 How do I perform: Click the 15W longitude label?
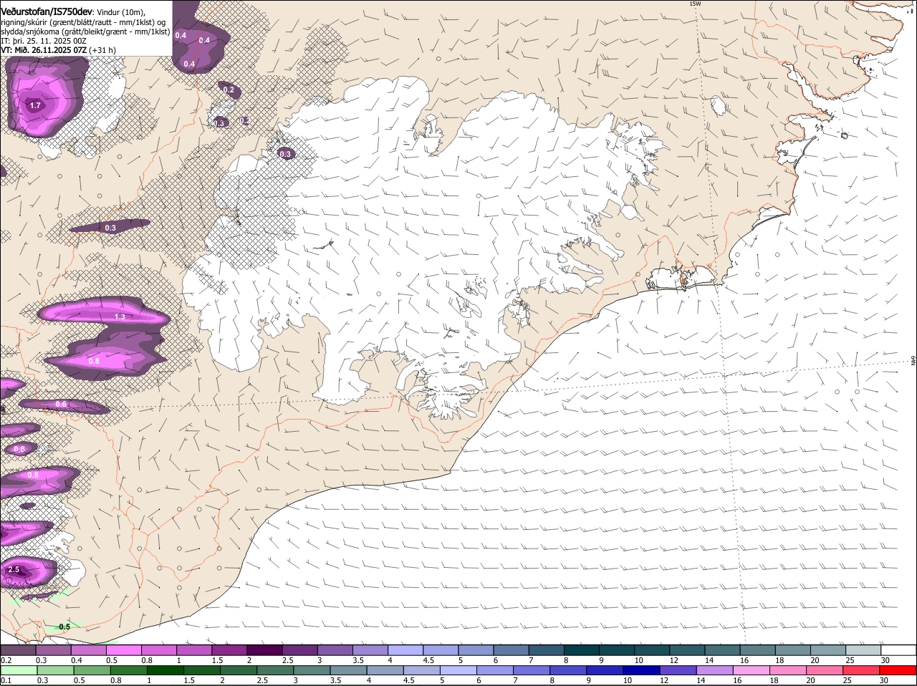tap(694, 4)
